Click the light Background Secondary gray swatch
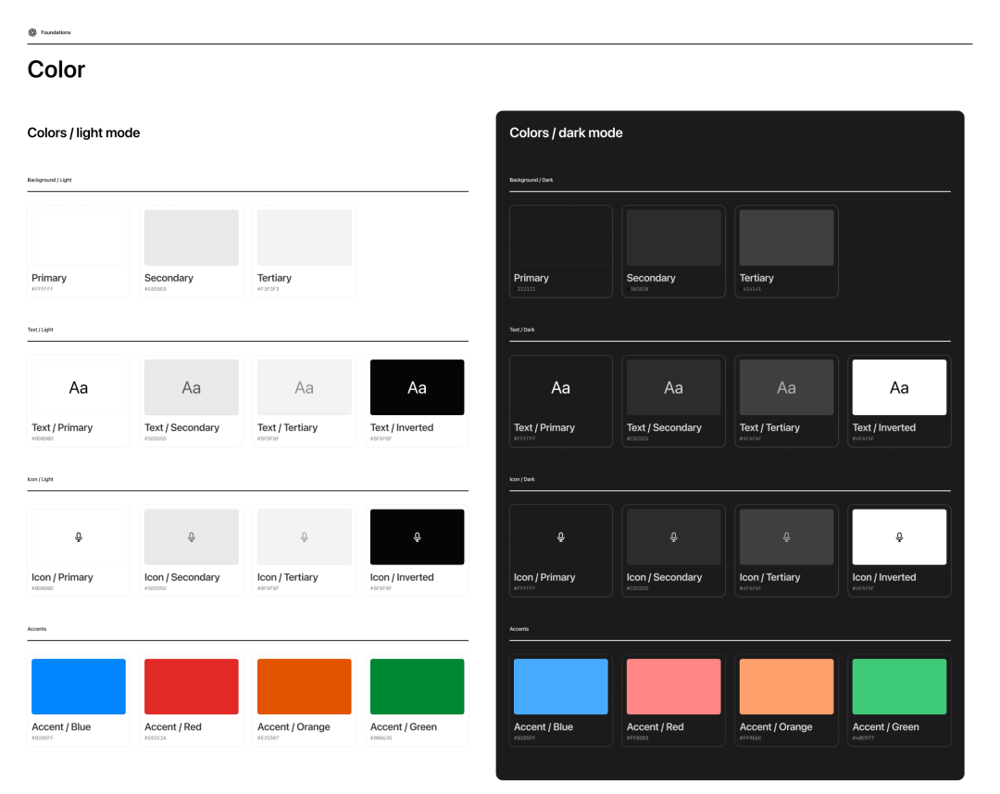 (x=192, y=238)
